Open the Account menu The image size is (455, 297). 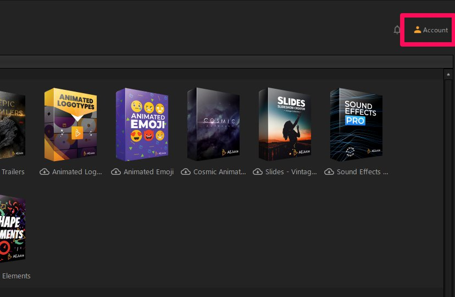tap(431, 30)
